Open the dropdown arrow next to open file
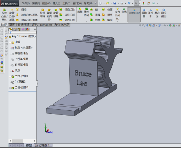Viewport: 181px width, 148px height. point(111,3)
